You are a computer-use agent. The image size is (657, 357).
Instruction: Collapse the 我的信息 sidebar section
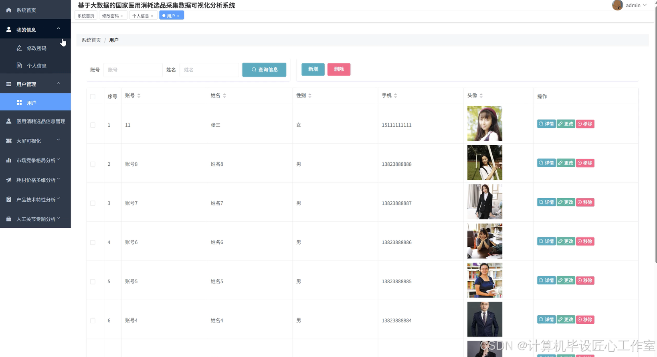pos(59,28)
